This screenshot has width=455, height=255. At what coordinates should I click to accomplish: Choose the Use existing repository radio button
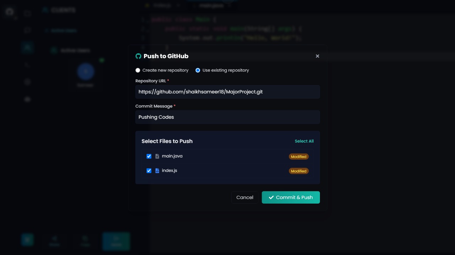point(198,70)
